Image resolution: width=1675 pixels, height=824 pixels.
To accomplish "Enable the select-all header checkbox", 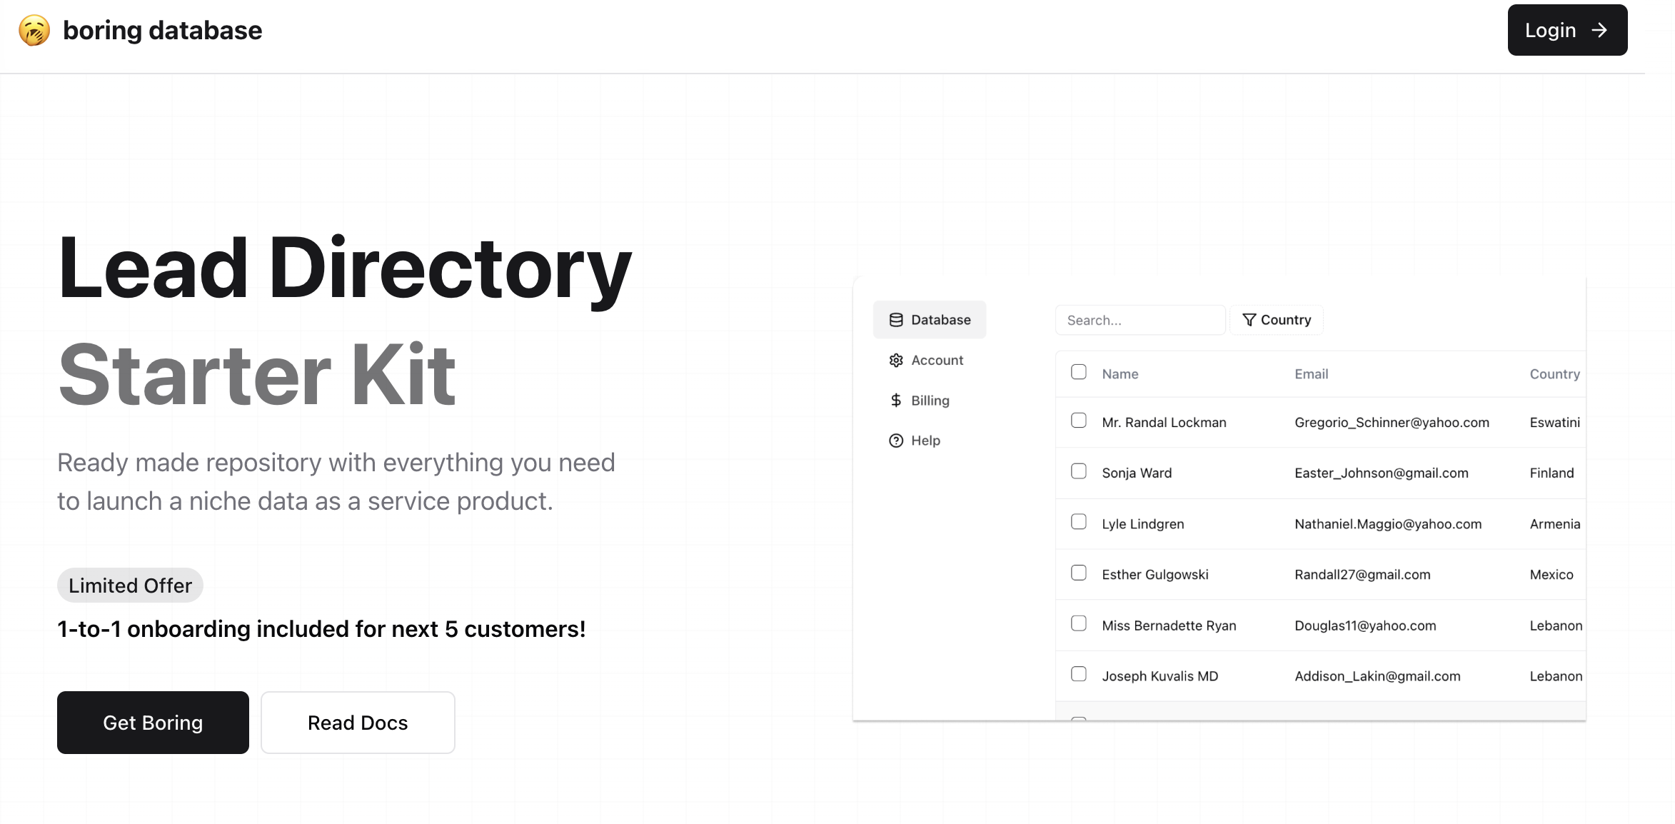I will [1079, 372].
